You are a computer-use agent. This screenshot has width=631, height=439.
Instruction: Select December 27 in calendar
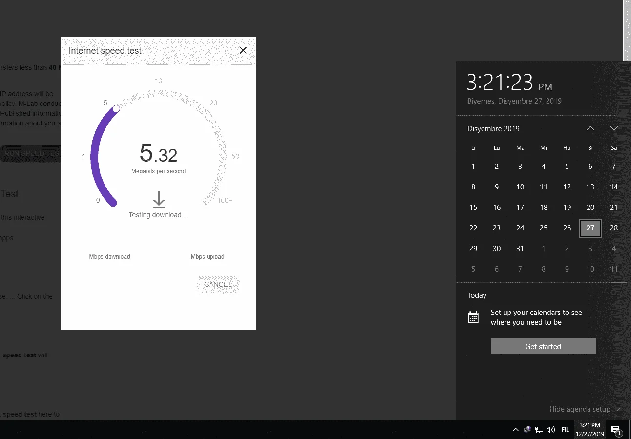point(590,228)
